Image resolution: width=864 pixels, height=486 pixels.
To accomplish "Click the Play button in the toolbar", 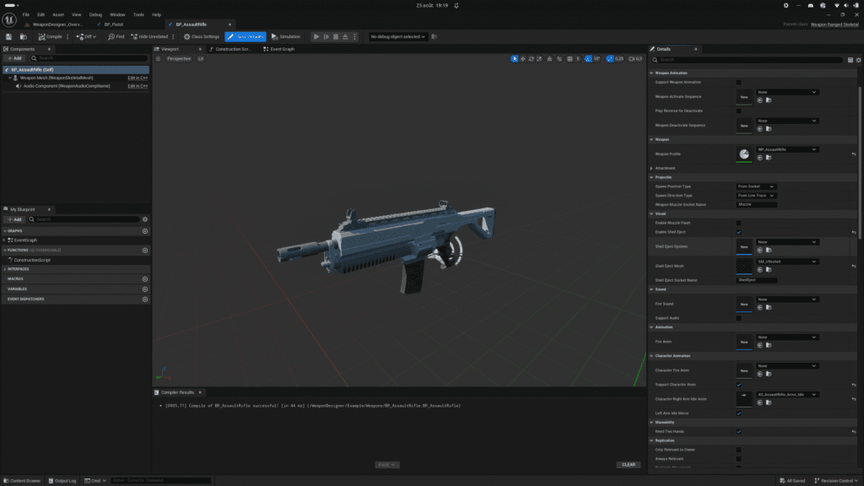I will coord(316,37).
